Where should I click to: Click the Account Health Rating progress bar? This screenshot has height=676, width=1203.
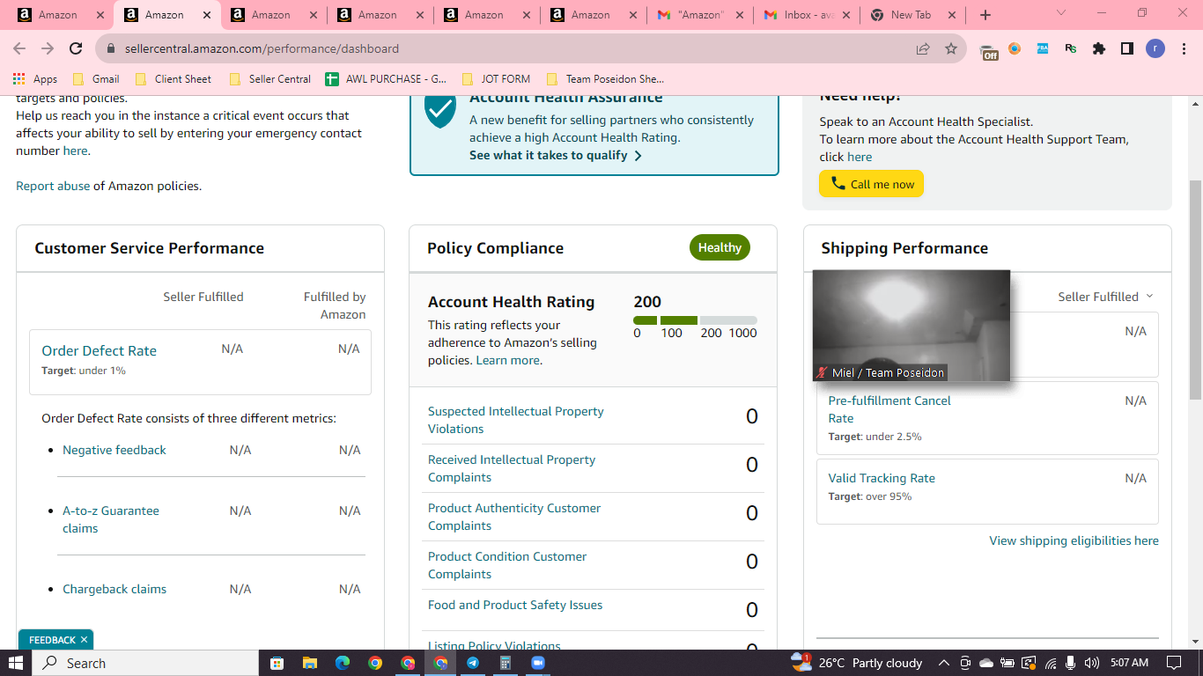[695, 320]
